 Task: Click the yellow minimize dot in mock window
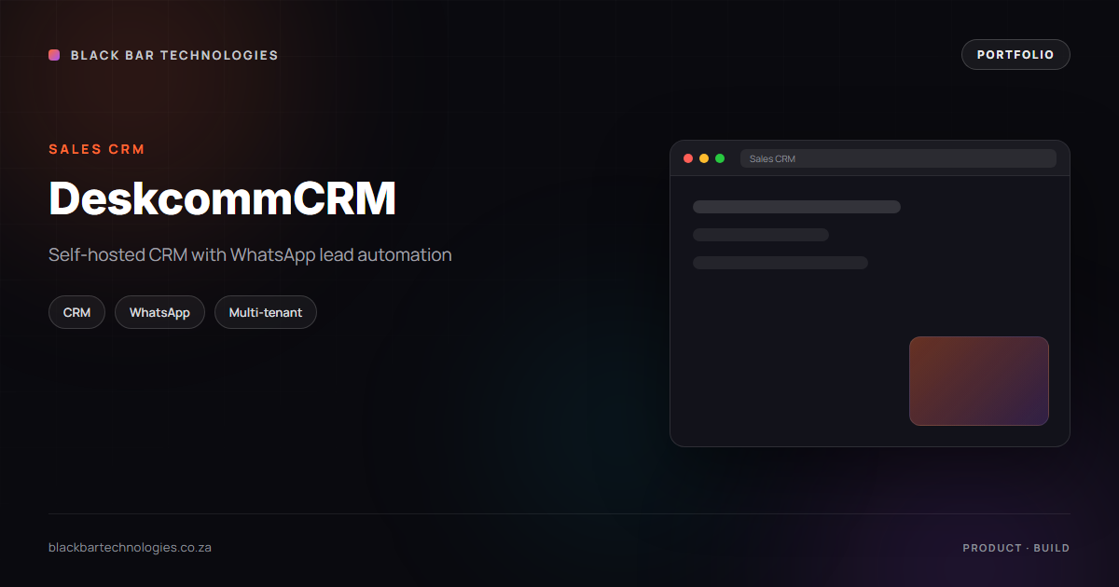click(x=704, y=158)
